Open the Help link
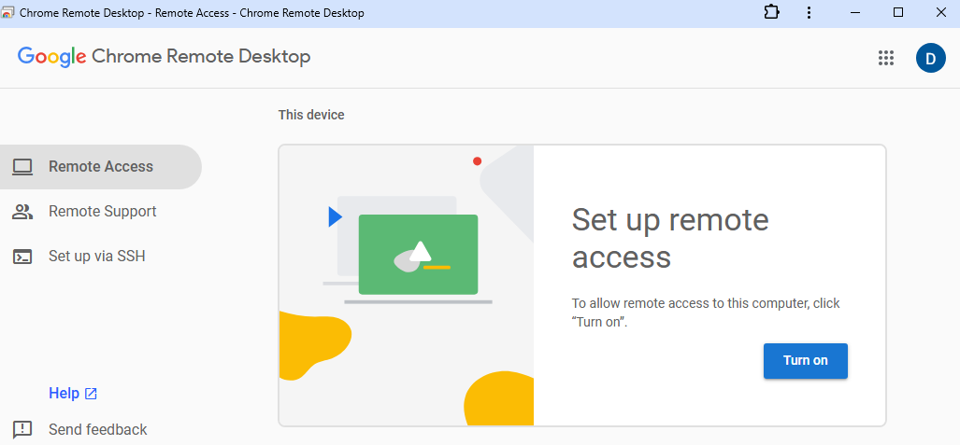Screen dimensions: 960x445 (x=73, y=393)
